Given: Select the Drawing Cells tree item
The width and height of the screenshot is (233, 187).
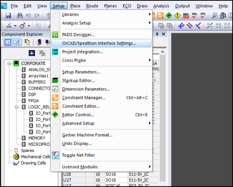Looking at the screenshot, I should 34,163.
